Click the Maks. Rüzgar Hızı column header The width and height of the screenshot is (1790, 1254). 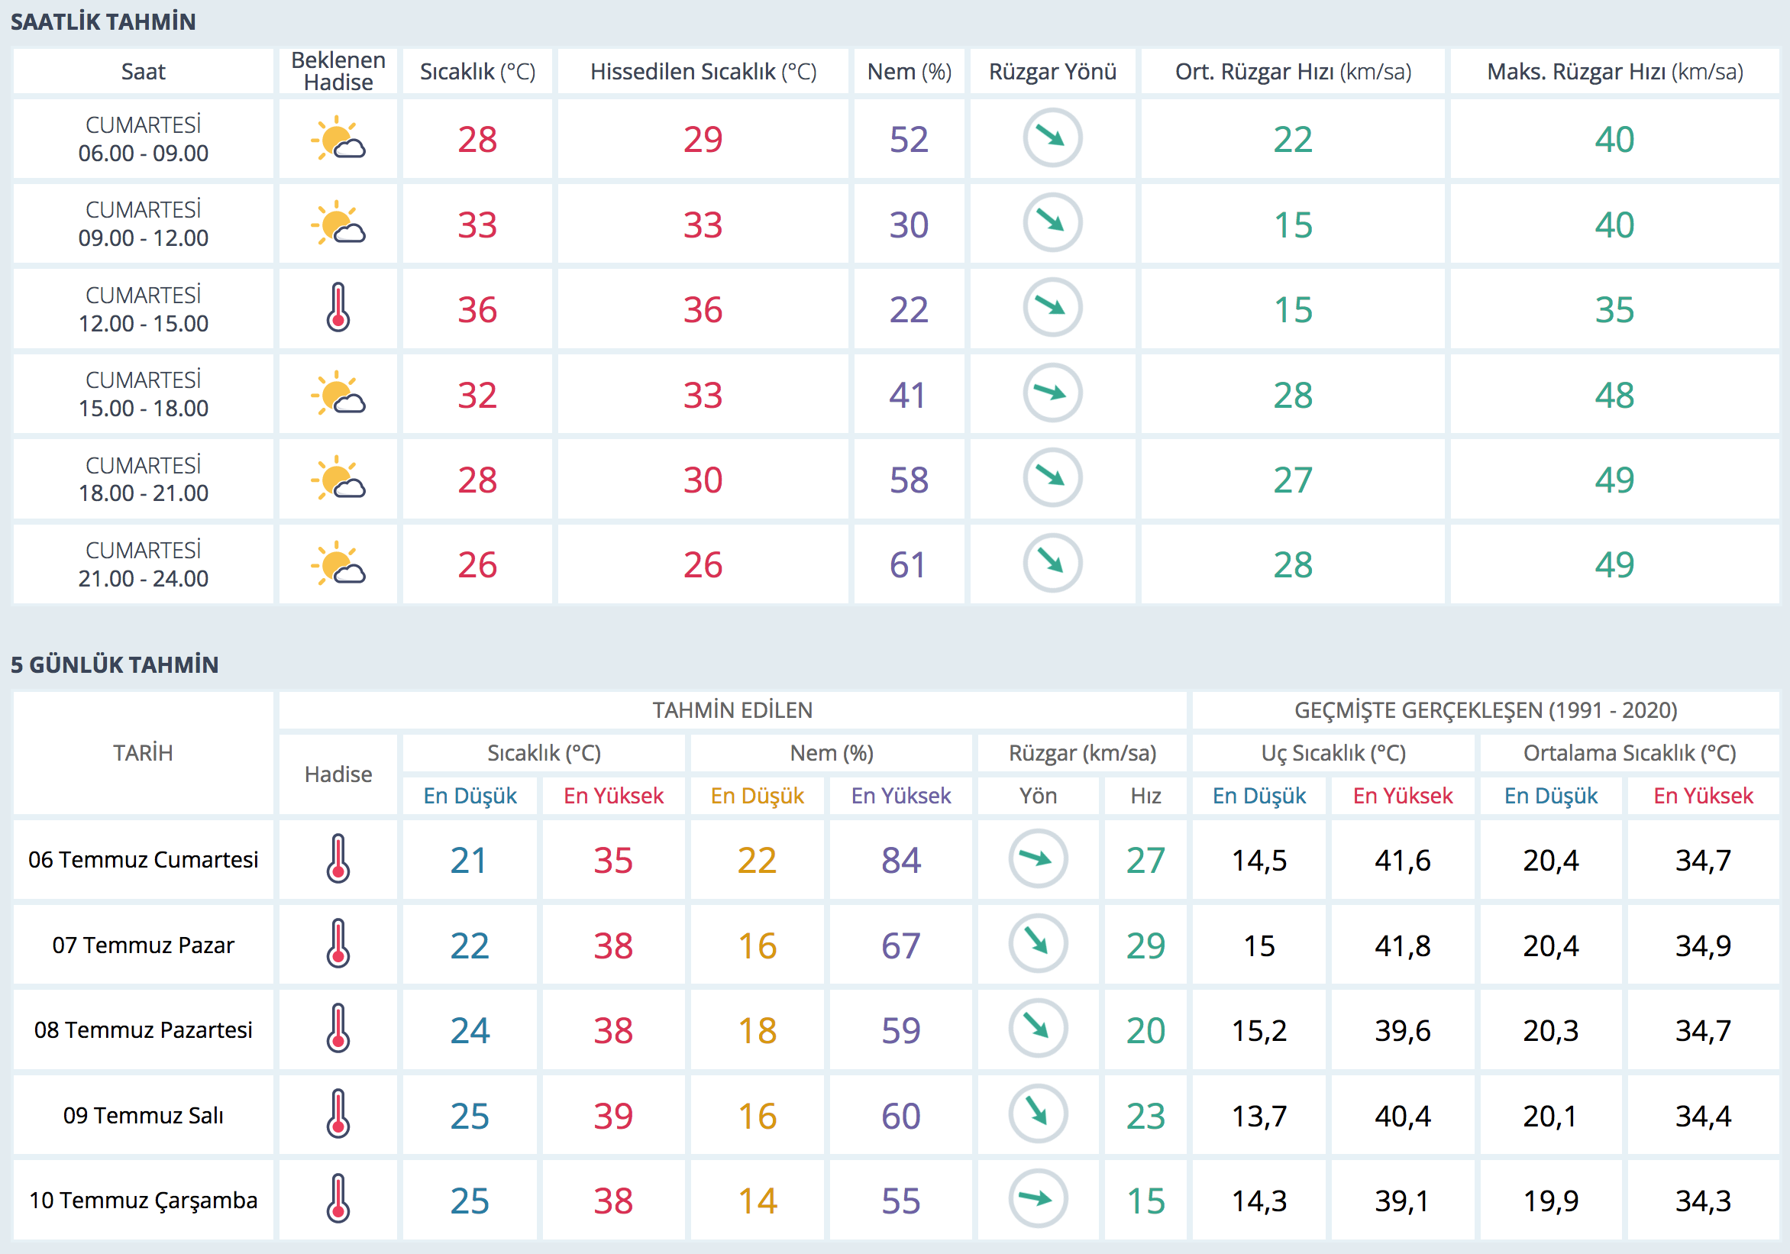(1614, 72)
